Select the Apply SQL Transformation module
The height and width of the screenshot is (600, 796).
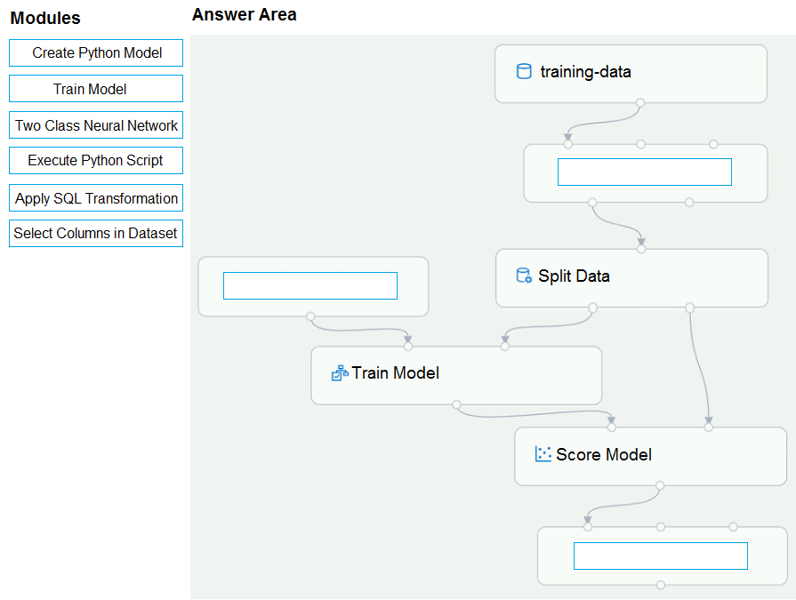pos(96,198)
